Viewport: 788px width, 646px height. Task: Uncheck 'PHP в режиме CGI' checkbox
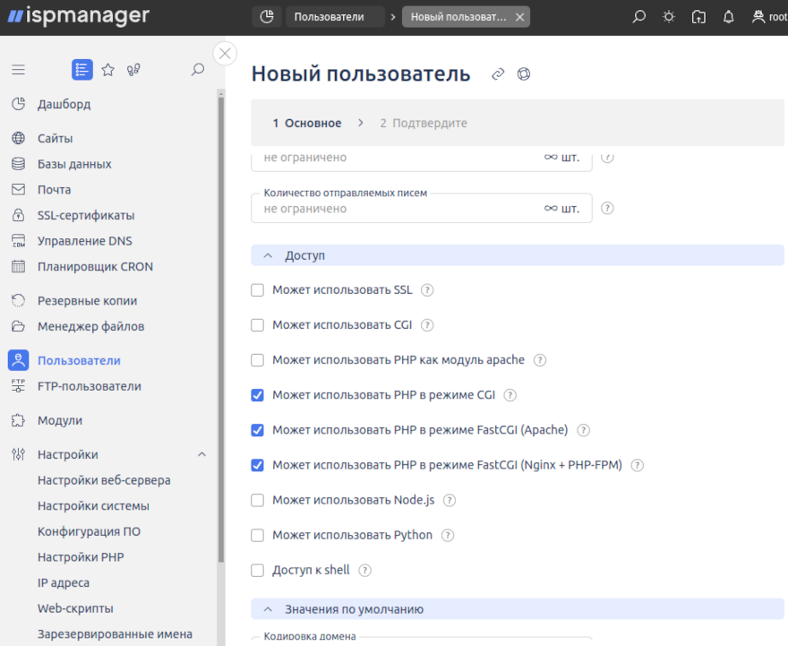(x=258, y=395)
